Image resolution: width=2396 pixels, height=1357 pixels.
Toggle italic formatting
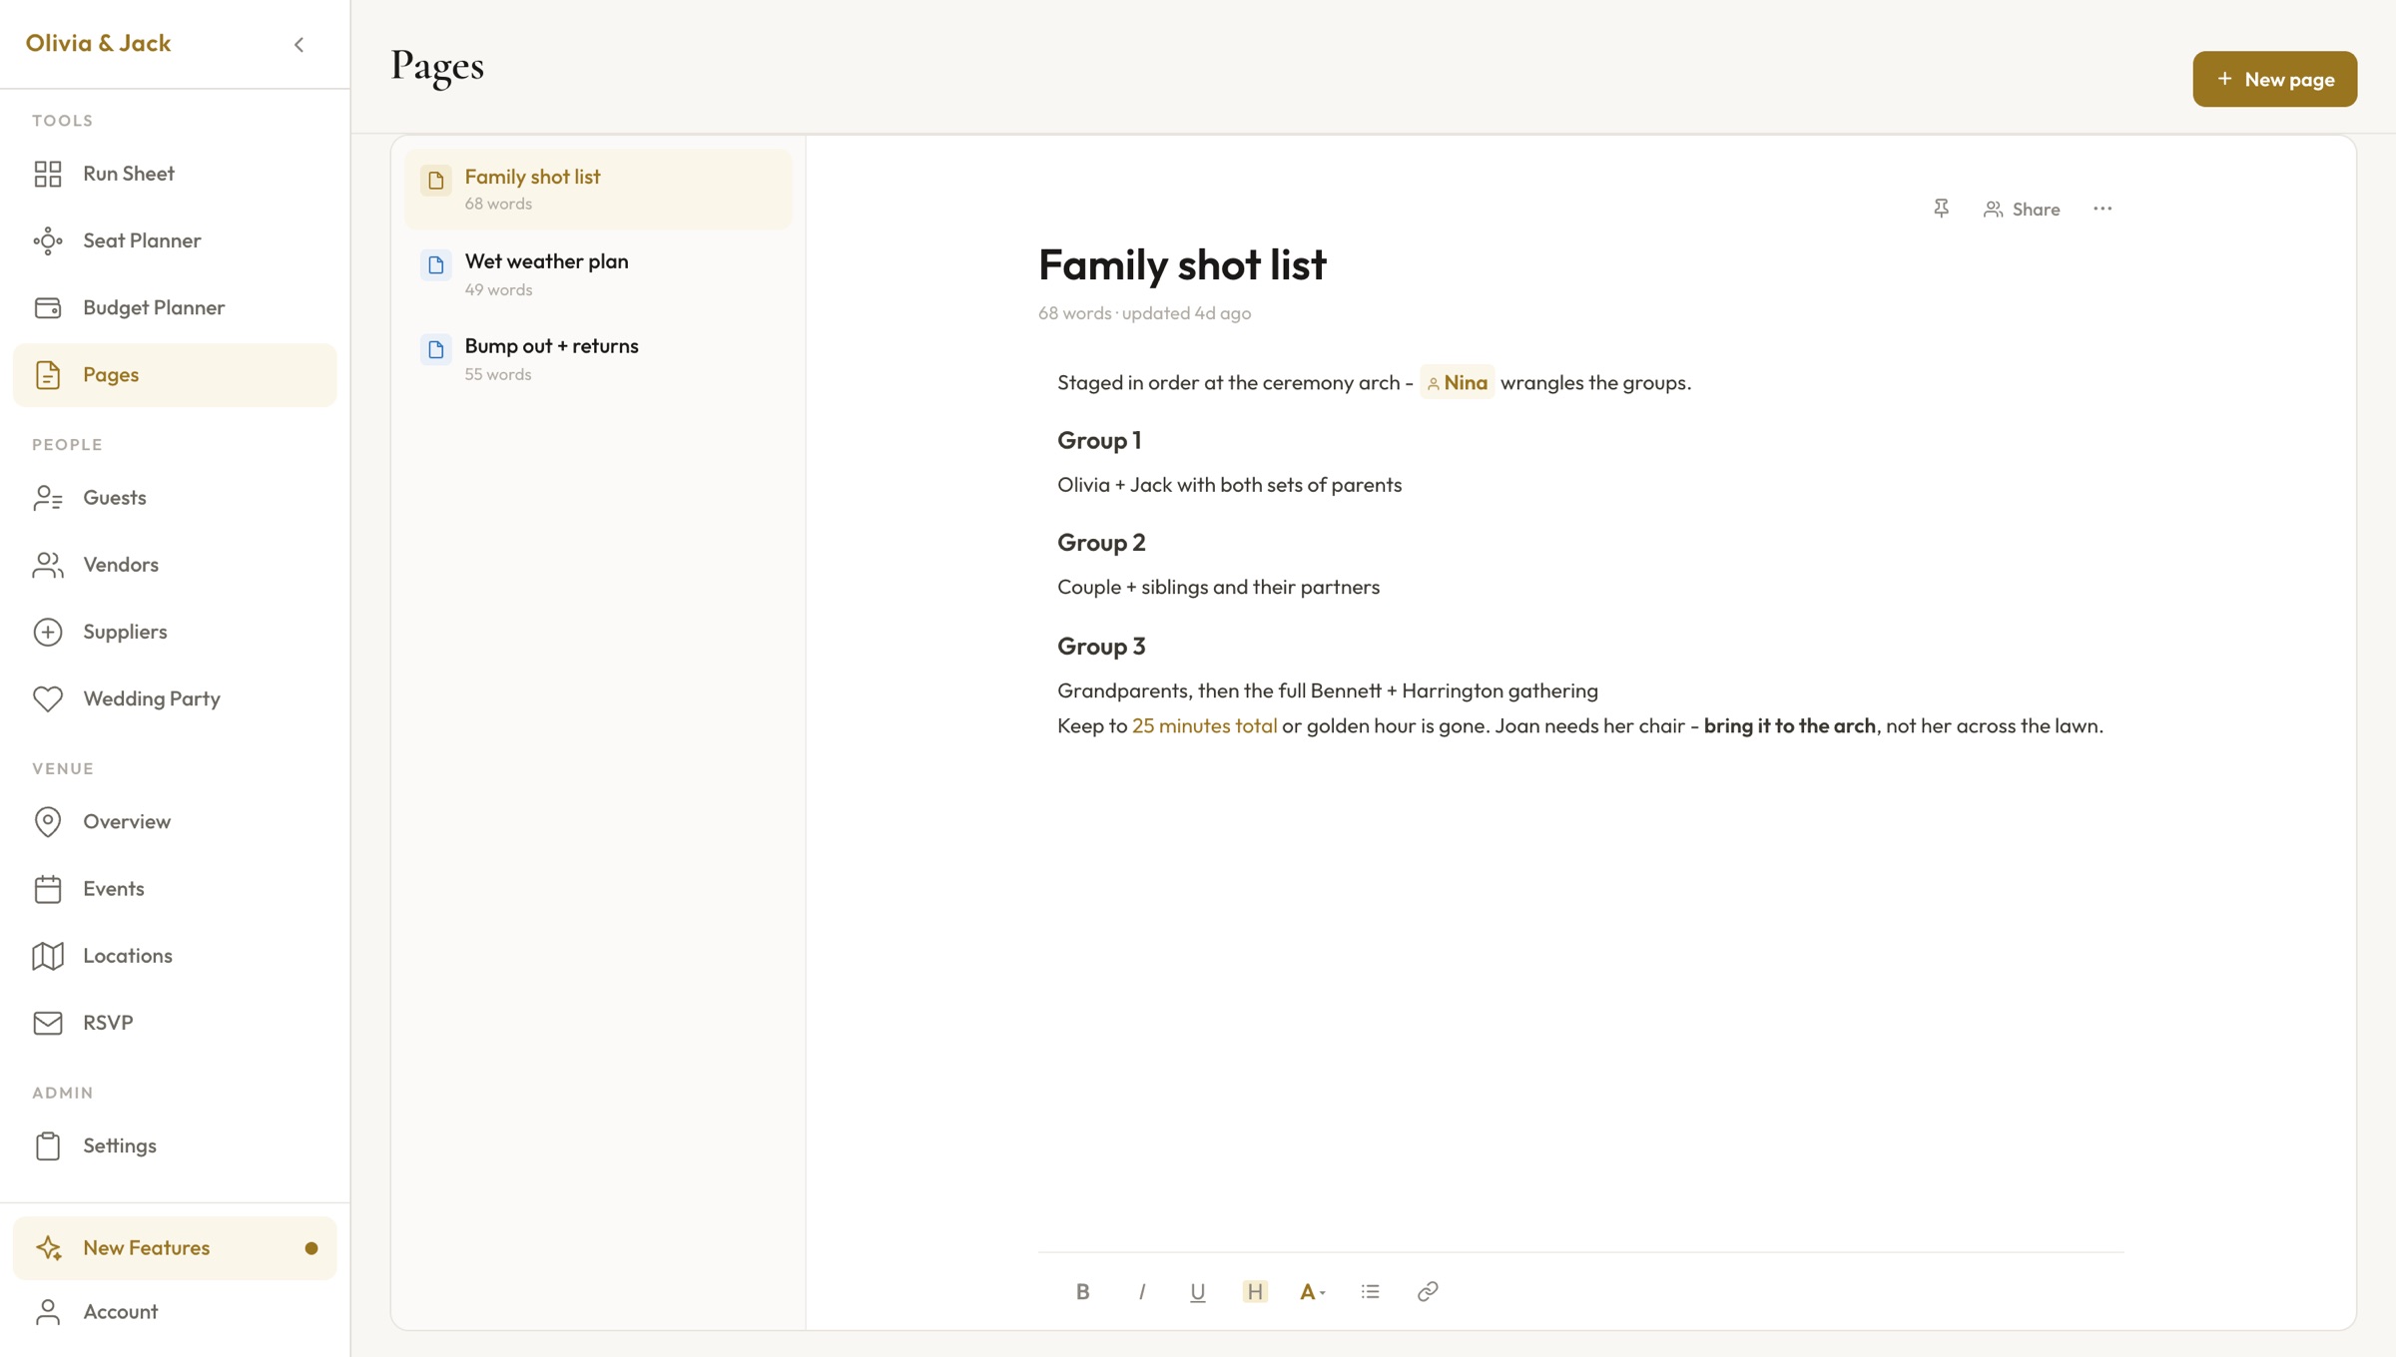1141,1291
